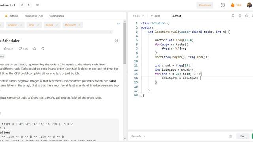Go to the next problem arrow

point(29,5)
